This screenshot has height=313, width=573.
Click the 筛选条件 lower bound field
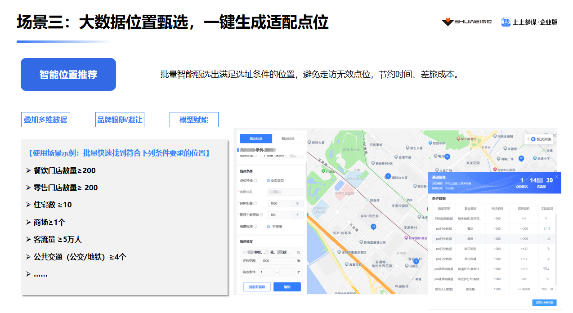pos(267,272)
